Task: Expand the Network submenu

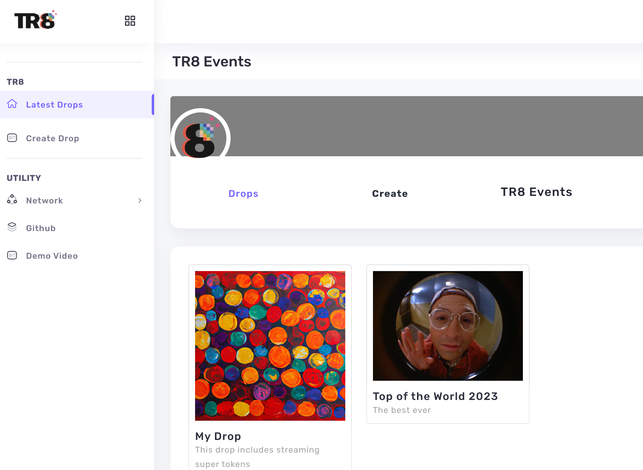Action: [x=140, y=200]
